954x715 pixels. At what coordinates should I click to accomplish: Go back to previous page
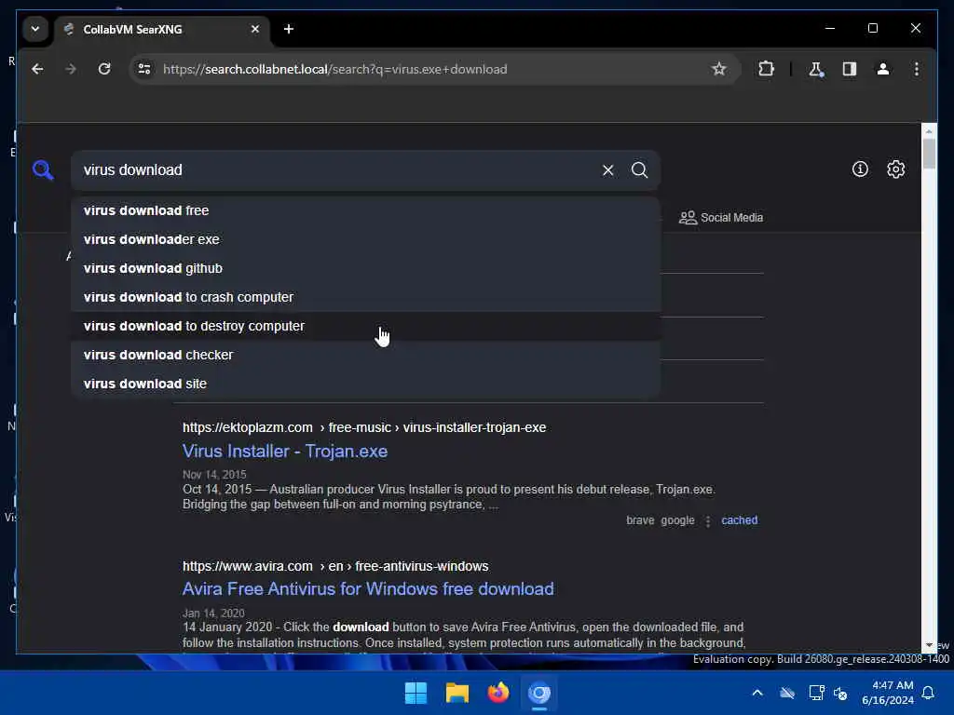pyautogui.click(x=37, y=69)
